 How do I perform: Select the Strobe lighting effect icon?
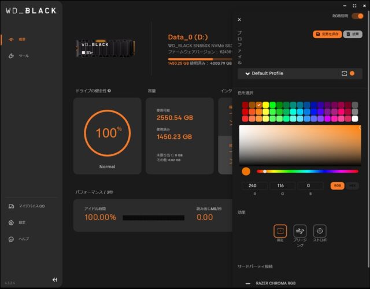320,231
